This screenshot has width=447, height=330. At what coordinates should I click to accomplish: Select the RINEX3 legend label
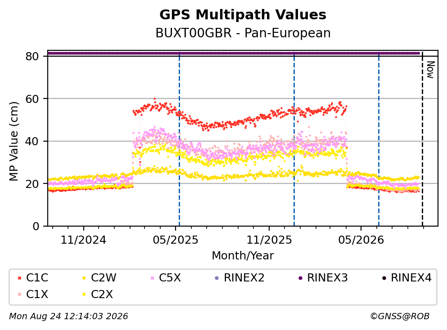(x=327, y=277)
